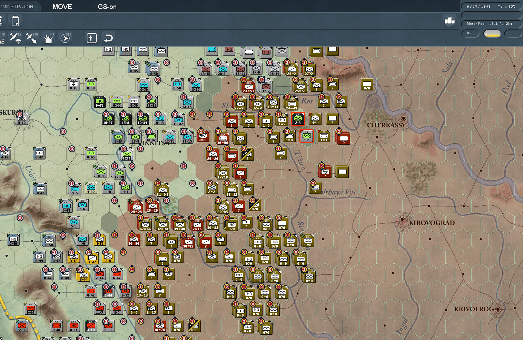The height and width of the screenshot is (340, 523).
Task: Click the date and turn 105 display
Action: (x=491, y=6)
